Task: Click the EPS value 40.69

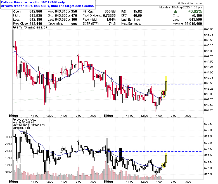Action: coord(138,15)
